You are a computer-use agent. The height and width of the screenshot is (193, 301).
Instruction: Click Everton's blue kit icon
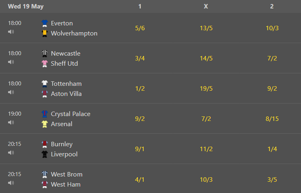[45, 23]
